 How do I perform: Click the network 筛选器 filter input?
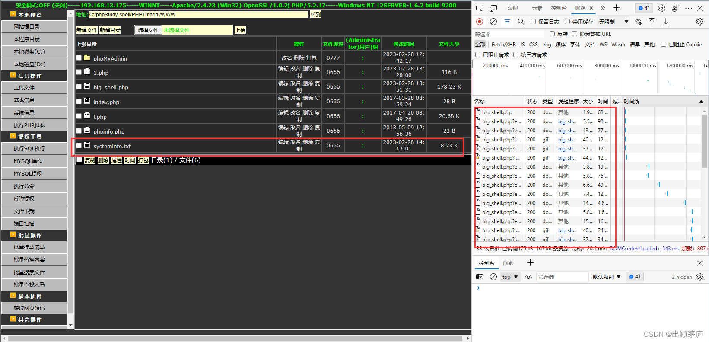click(509, 34)
